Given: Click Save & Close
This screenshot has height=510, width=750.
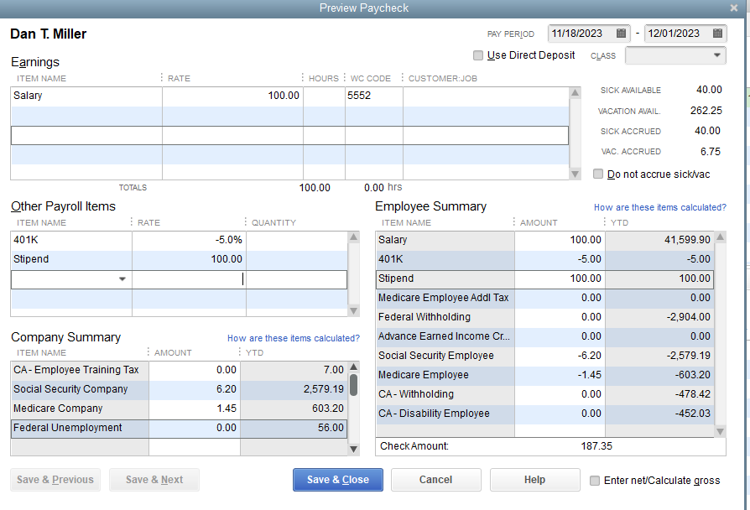Looking at the screenshot, I should 337,480.
